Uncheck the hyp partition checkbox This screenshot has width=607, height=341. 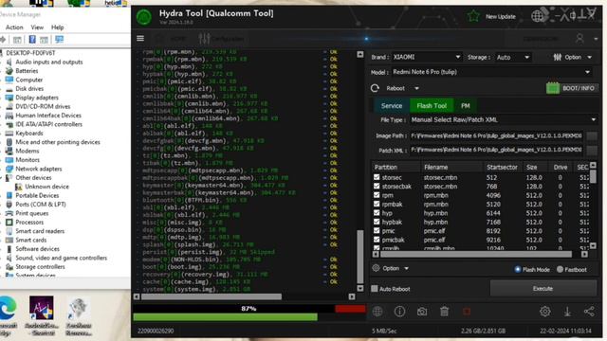(x=377, y=212)
